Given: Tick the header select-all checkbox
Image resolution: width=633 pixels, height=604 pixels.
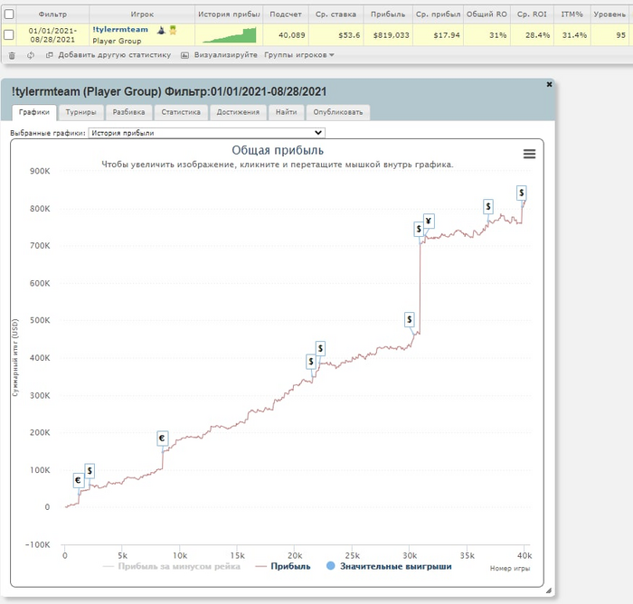Looking at the screenshot, I should [x=9, y=14].
